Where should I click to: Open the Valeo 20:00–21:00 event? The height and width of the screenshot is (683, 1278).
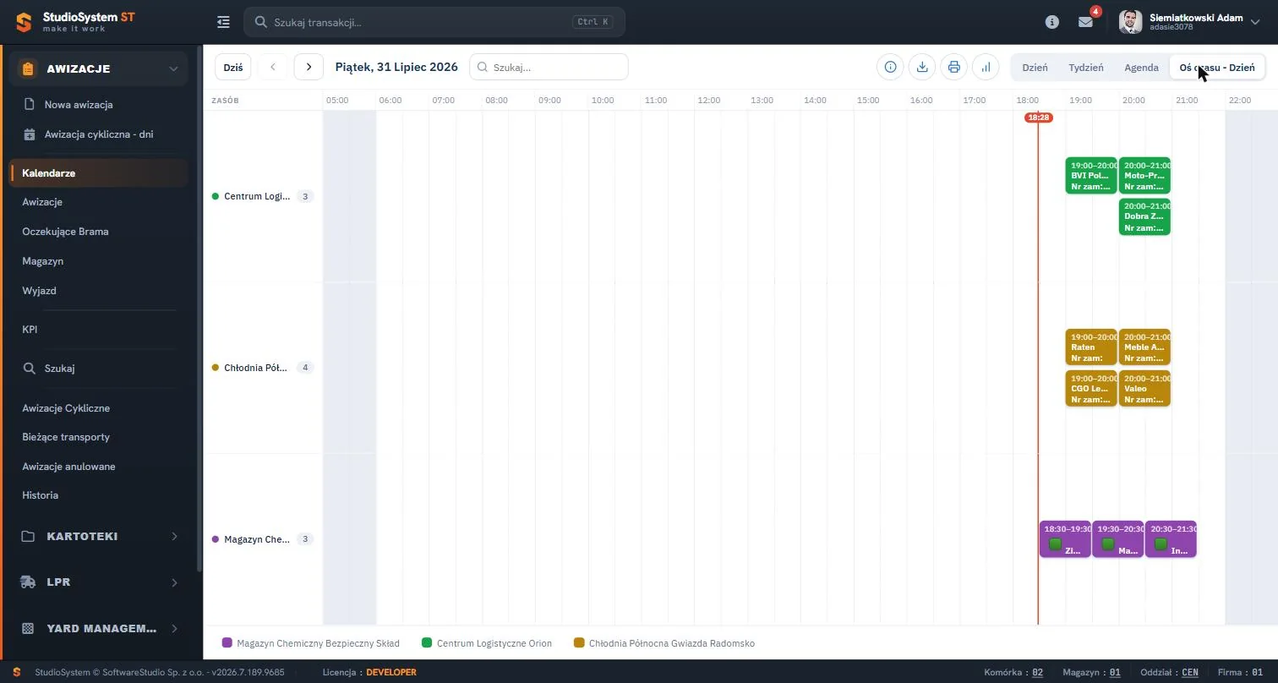click(x=1144, y=389)
